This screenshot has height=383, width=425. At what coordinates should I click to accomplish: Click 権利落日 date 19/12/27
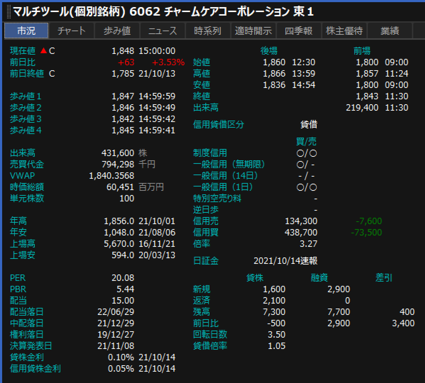(x=116, y=334)
